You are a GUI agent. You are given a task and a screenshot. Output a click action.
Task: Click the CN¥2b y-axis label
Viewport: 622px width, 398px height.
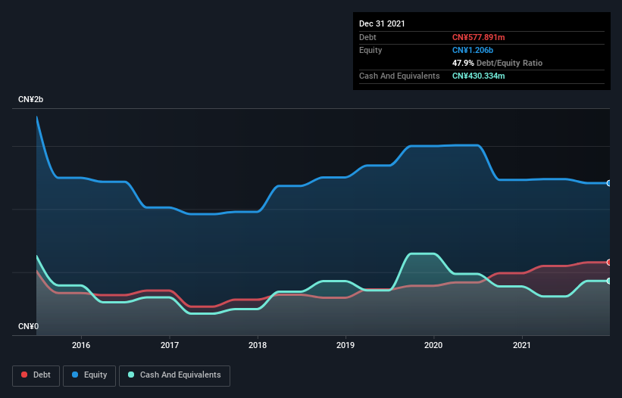(x=30, y=99)
